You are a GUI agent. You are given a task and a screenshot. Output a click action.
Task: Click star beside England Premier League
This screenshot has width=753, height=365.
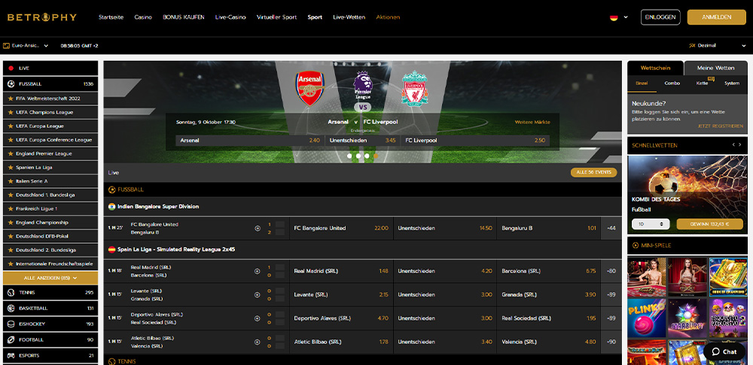11,154
